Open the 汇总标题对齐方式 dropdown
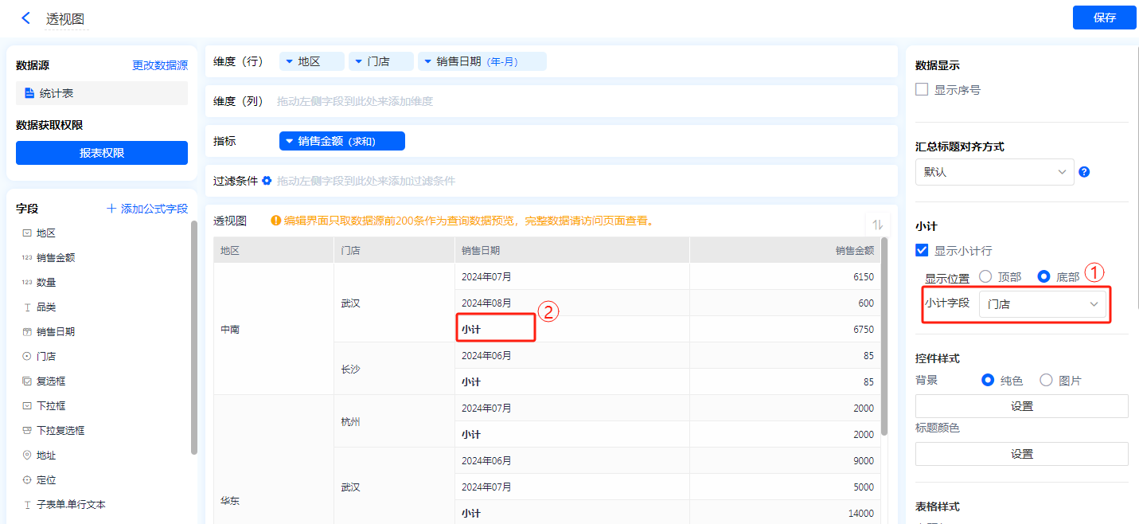Screen dimensions: 1139x524 tap(994, 172)
